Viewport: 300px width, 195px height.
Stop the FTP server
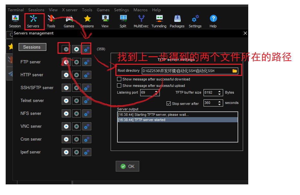[x=77, y=62]
